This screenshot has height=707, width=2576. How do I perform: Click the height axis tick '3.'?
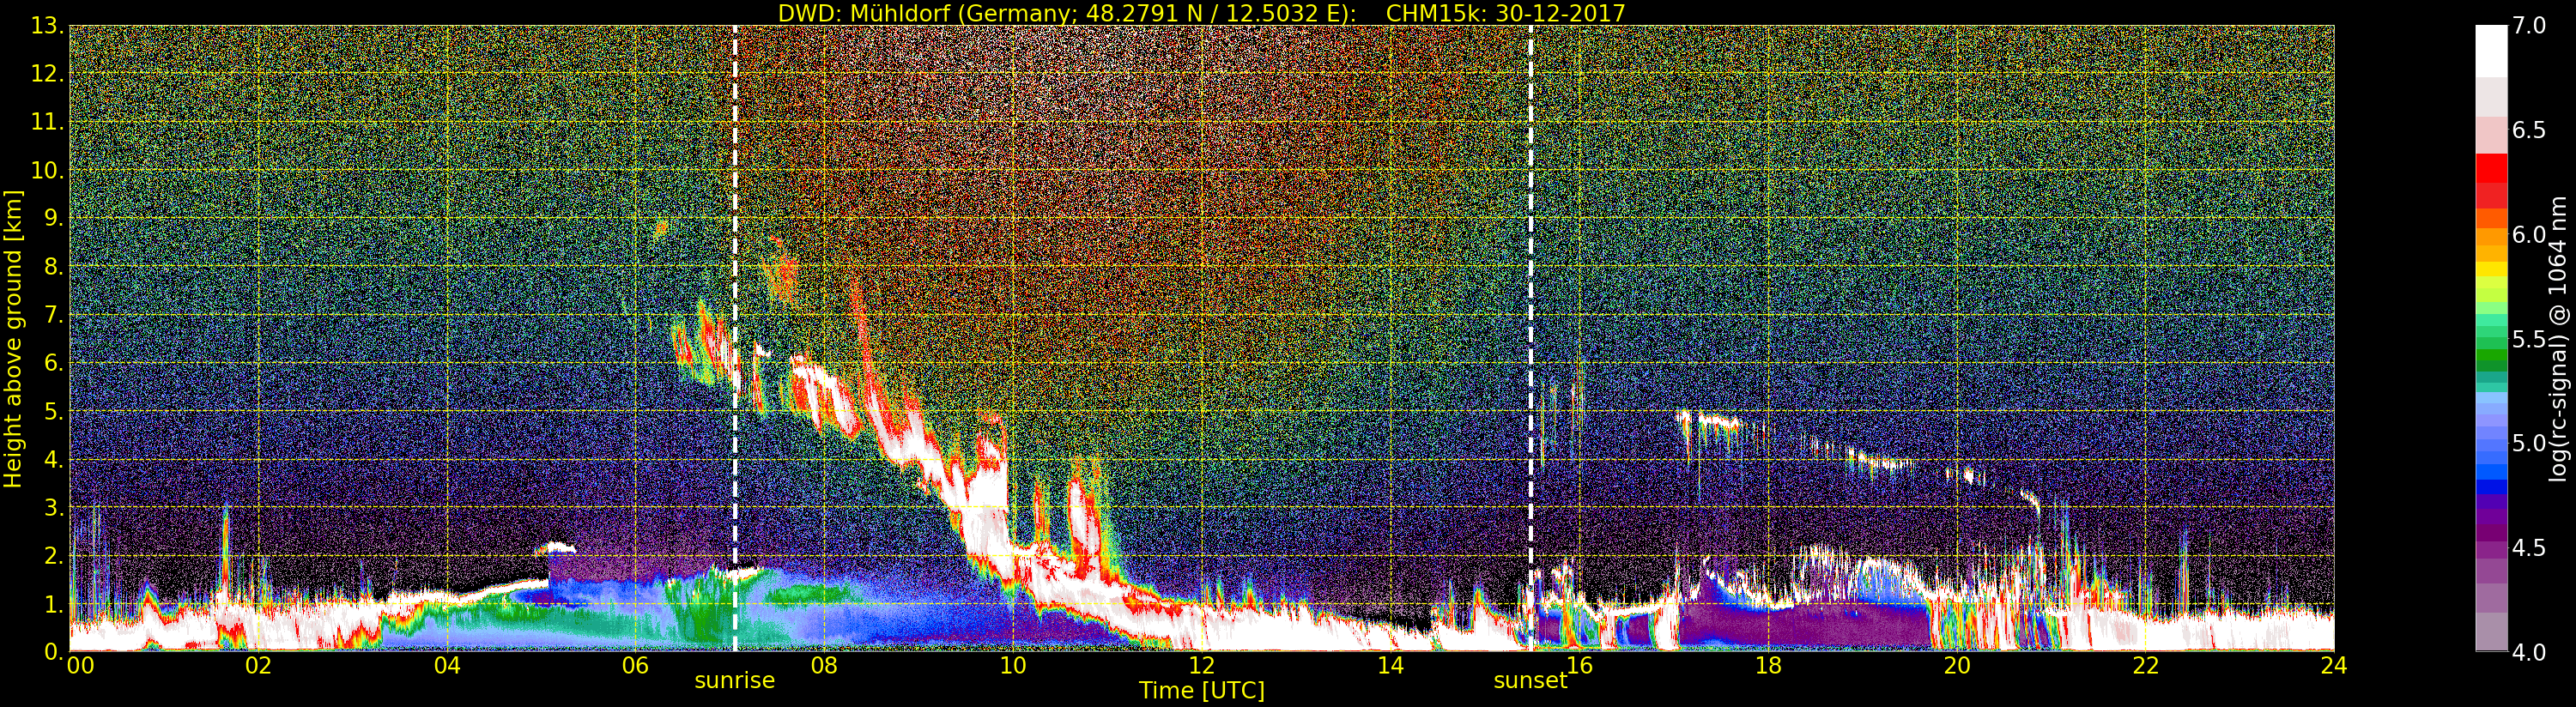tap(53, 507)
